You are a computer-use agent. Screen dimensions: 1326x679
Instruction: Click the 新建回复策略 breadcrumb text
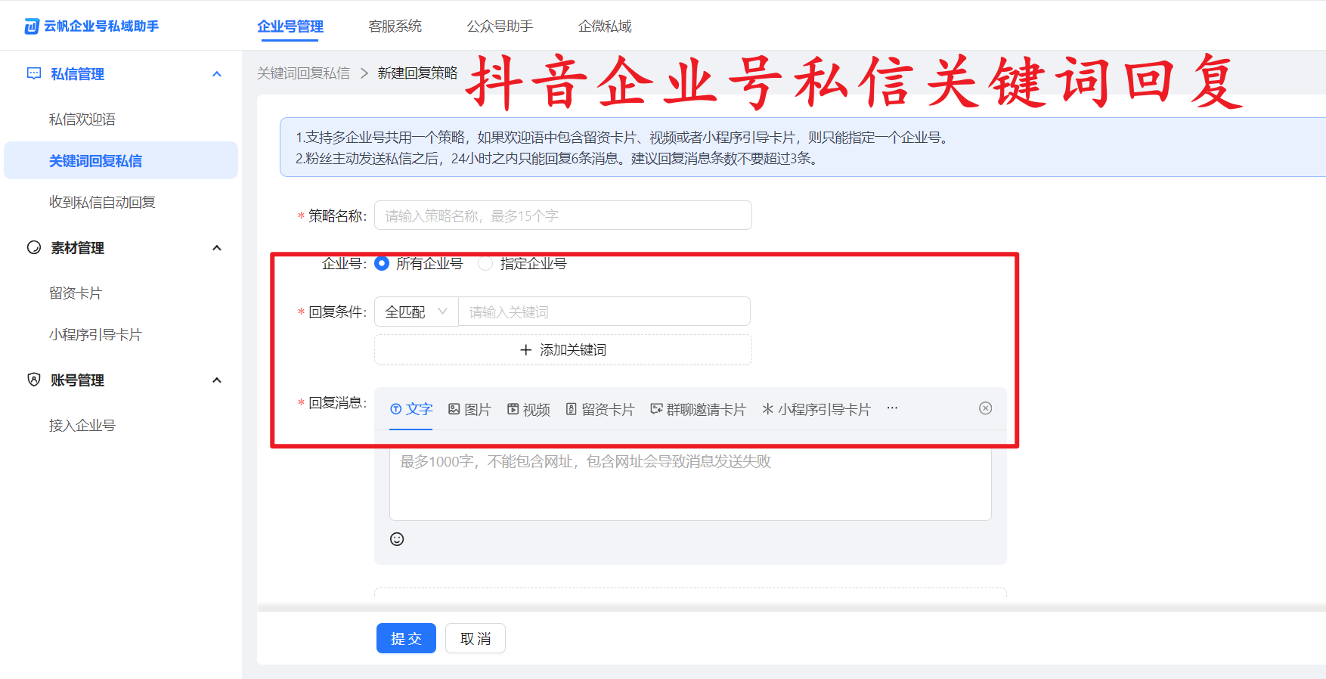417,73
